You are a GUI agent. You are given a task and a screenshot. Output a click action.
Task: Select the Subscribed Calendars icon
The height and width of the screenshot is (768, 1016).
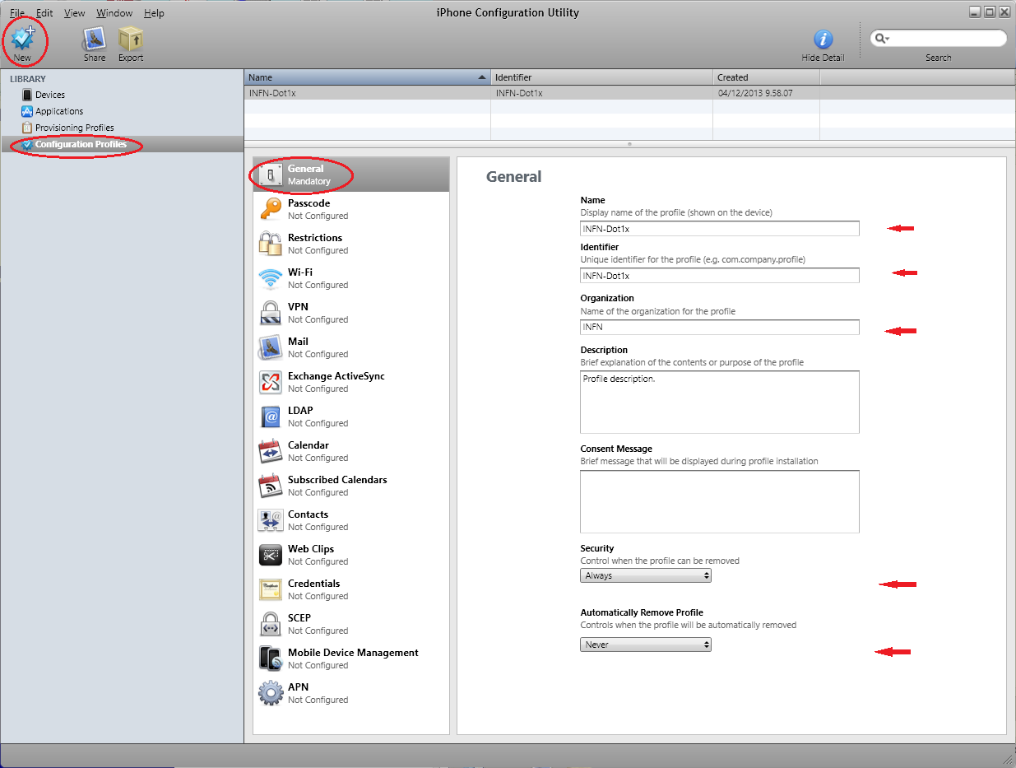coord(271,486)
